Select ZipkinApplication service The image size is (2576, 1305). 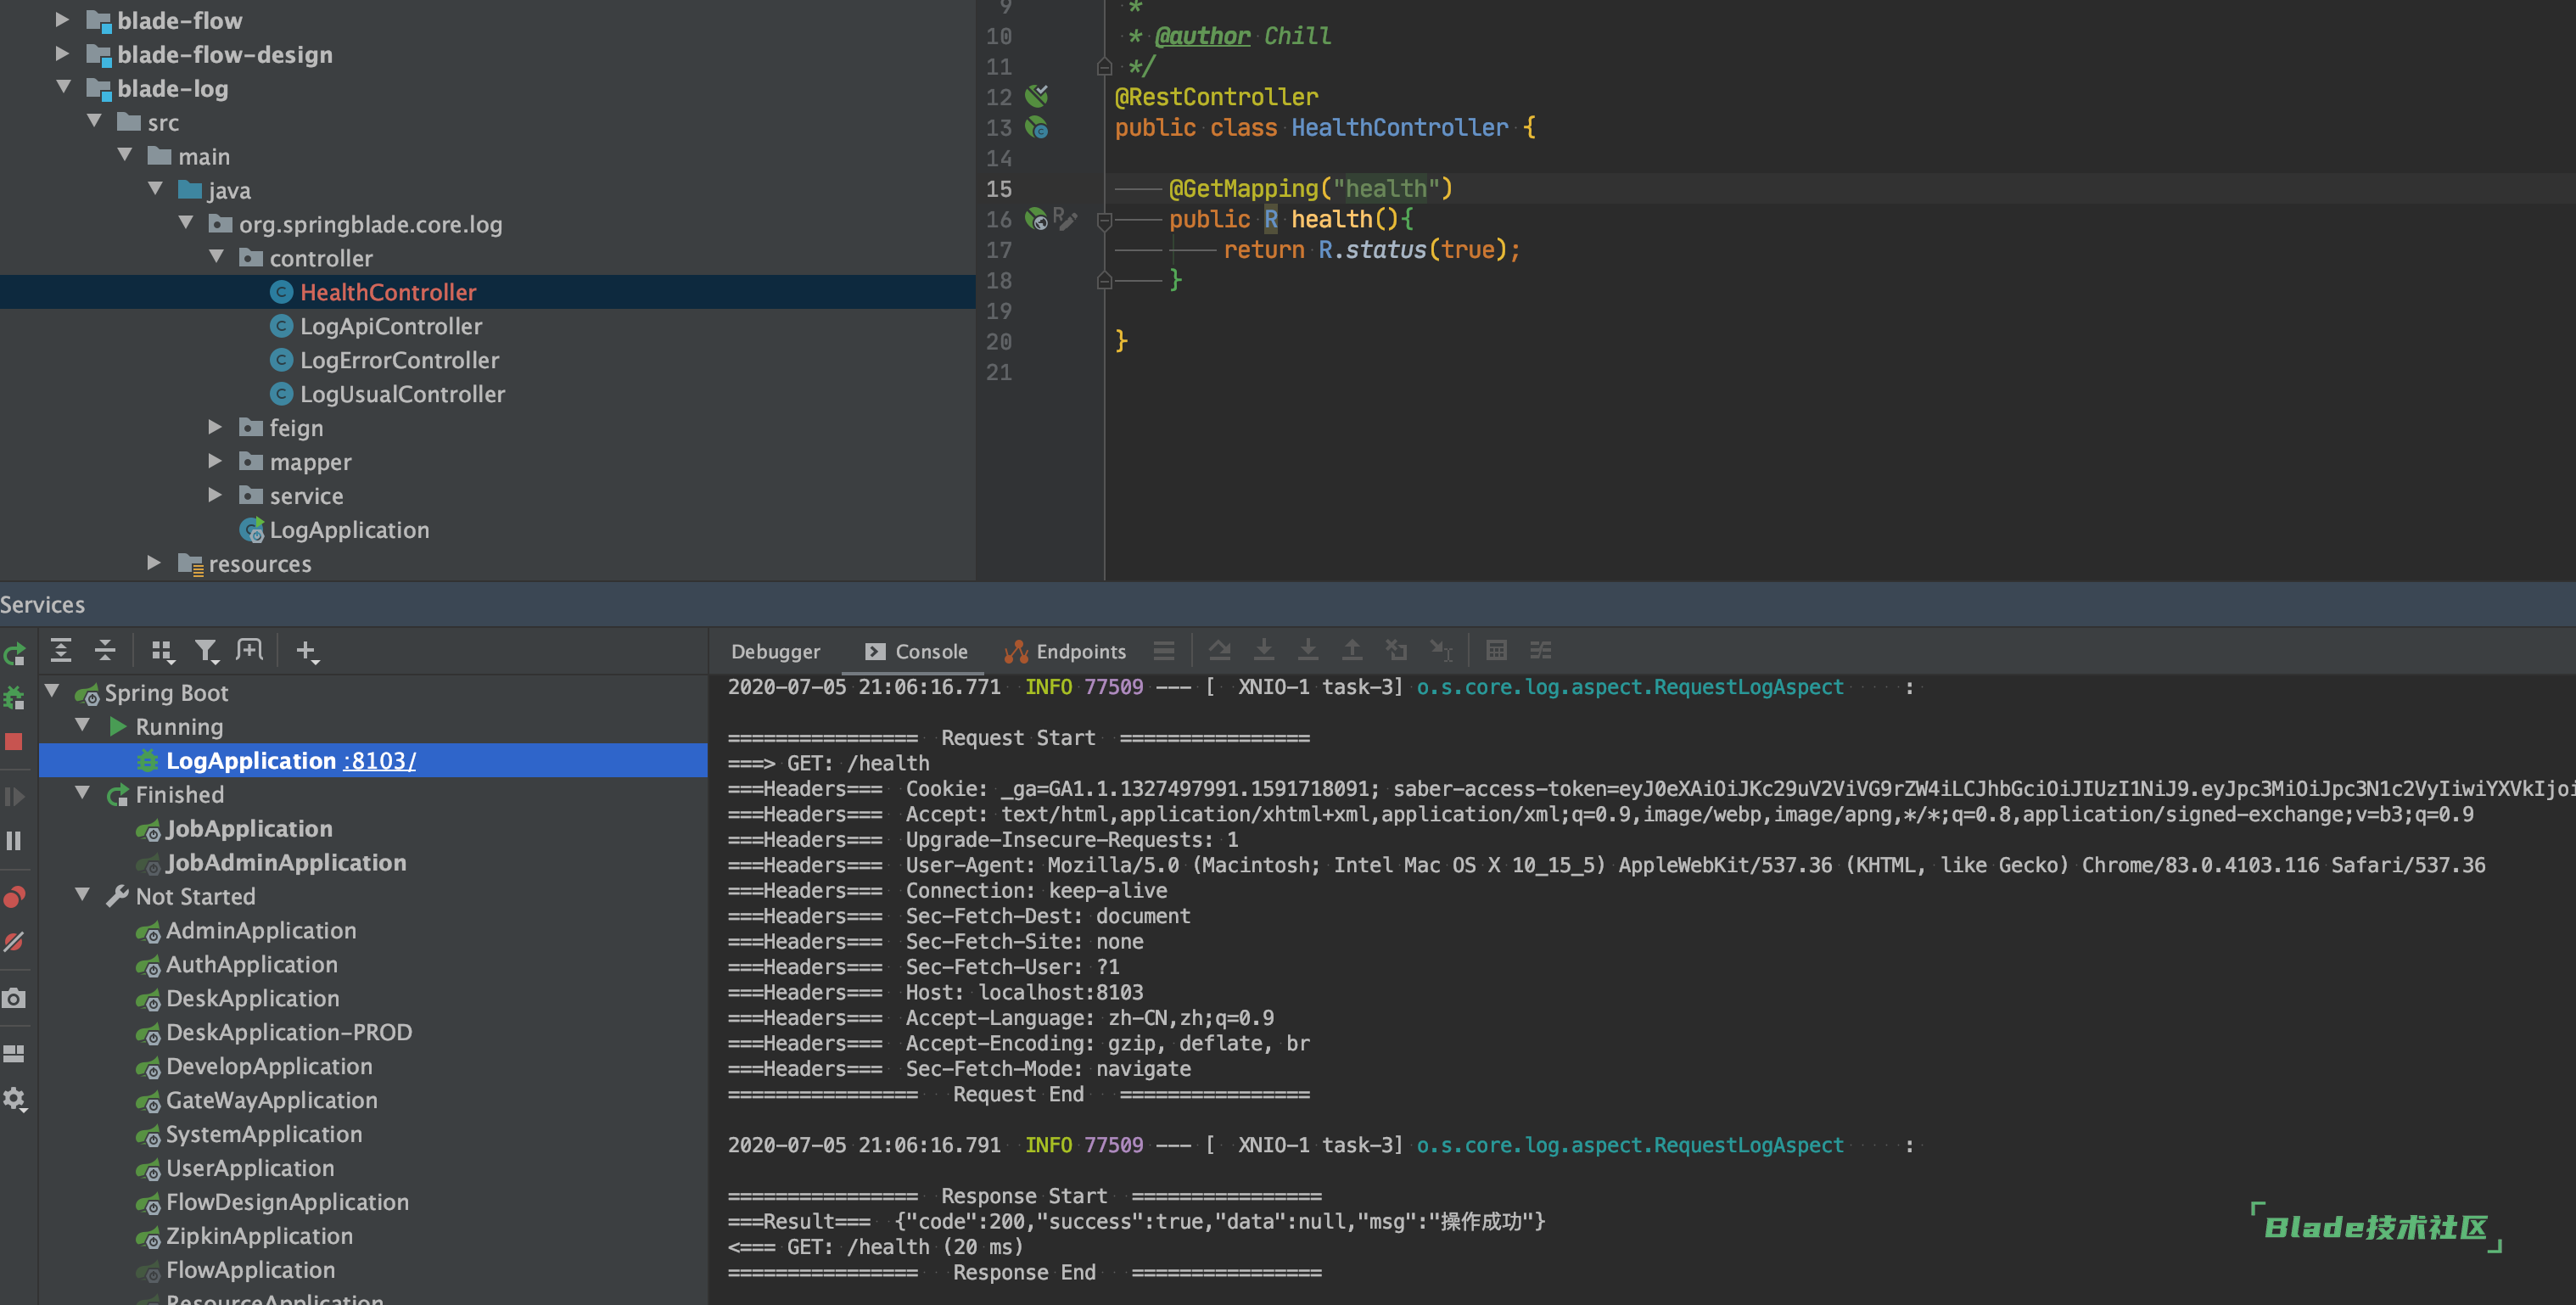[x=260, y=1237]
